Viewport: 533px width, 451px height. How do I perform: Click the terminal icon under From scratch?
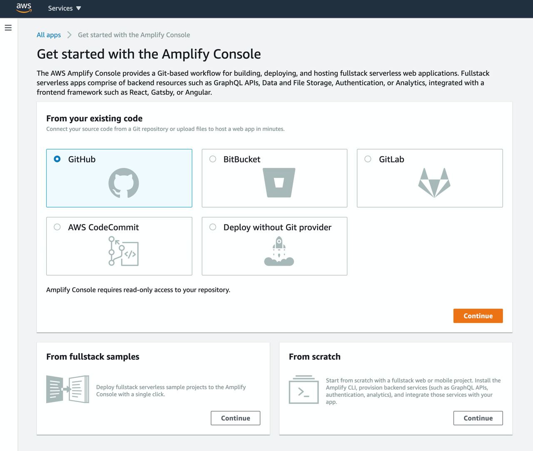tap(304, 390)
